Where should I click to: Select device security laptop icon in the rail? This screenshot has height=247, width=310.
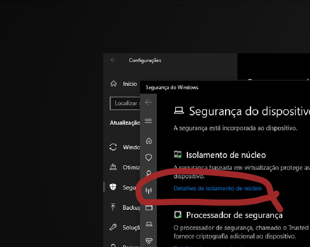click(149, 224)
